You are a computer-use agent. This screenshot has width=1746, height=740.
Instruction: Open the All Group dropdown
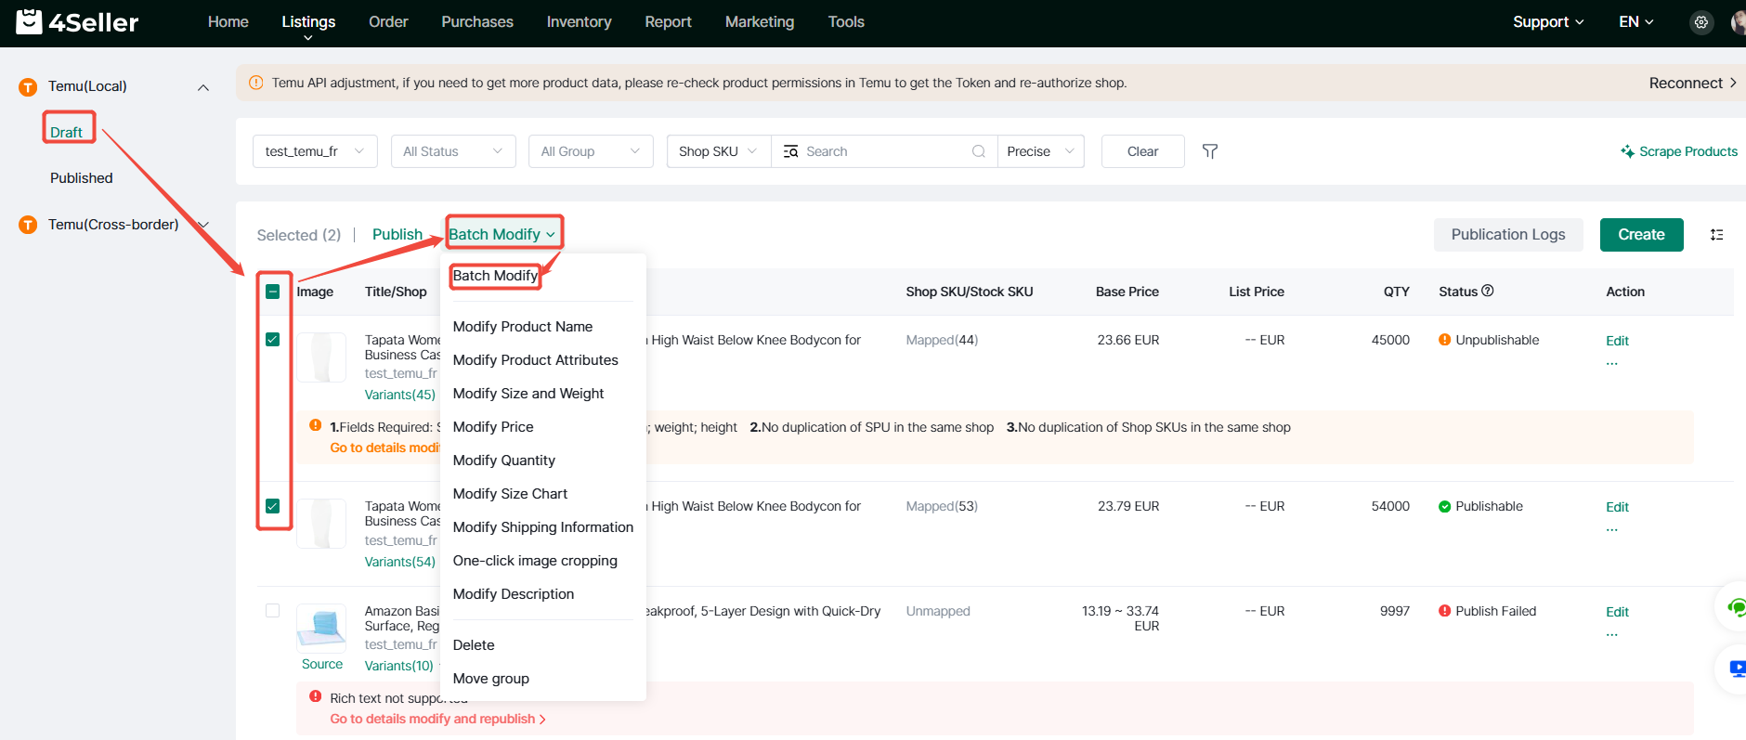click(591, 151)
